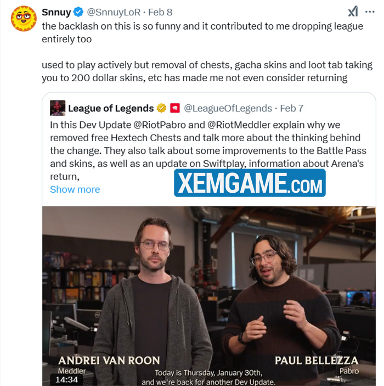Open the @SnnuyLoR handle link
Image resolution: width=384 pixels, height=386 pixels.
pyautogui.click(x=114, y=12)
